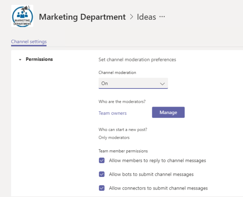Collapse the Permissions section triangle
Screen dimensions: 243x197
click(19, 60)
